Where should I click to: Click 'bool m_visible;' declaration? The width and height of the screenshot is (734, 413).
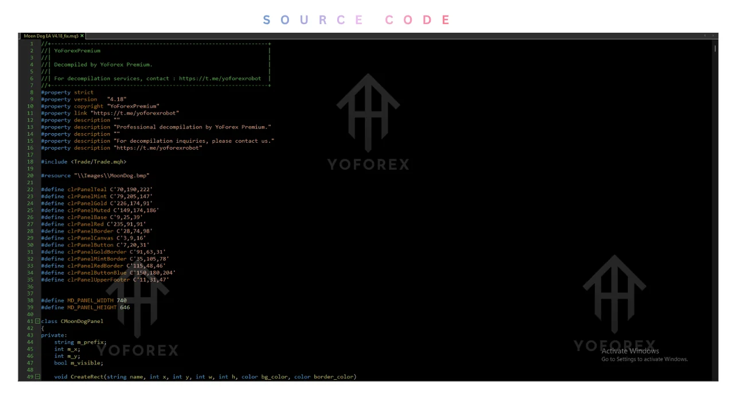click(79, 363)
